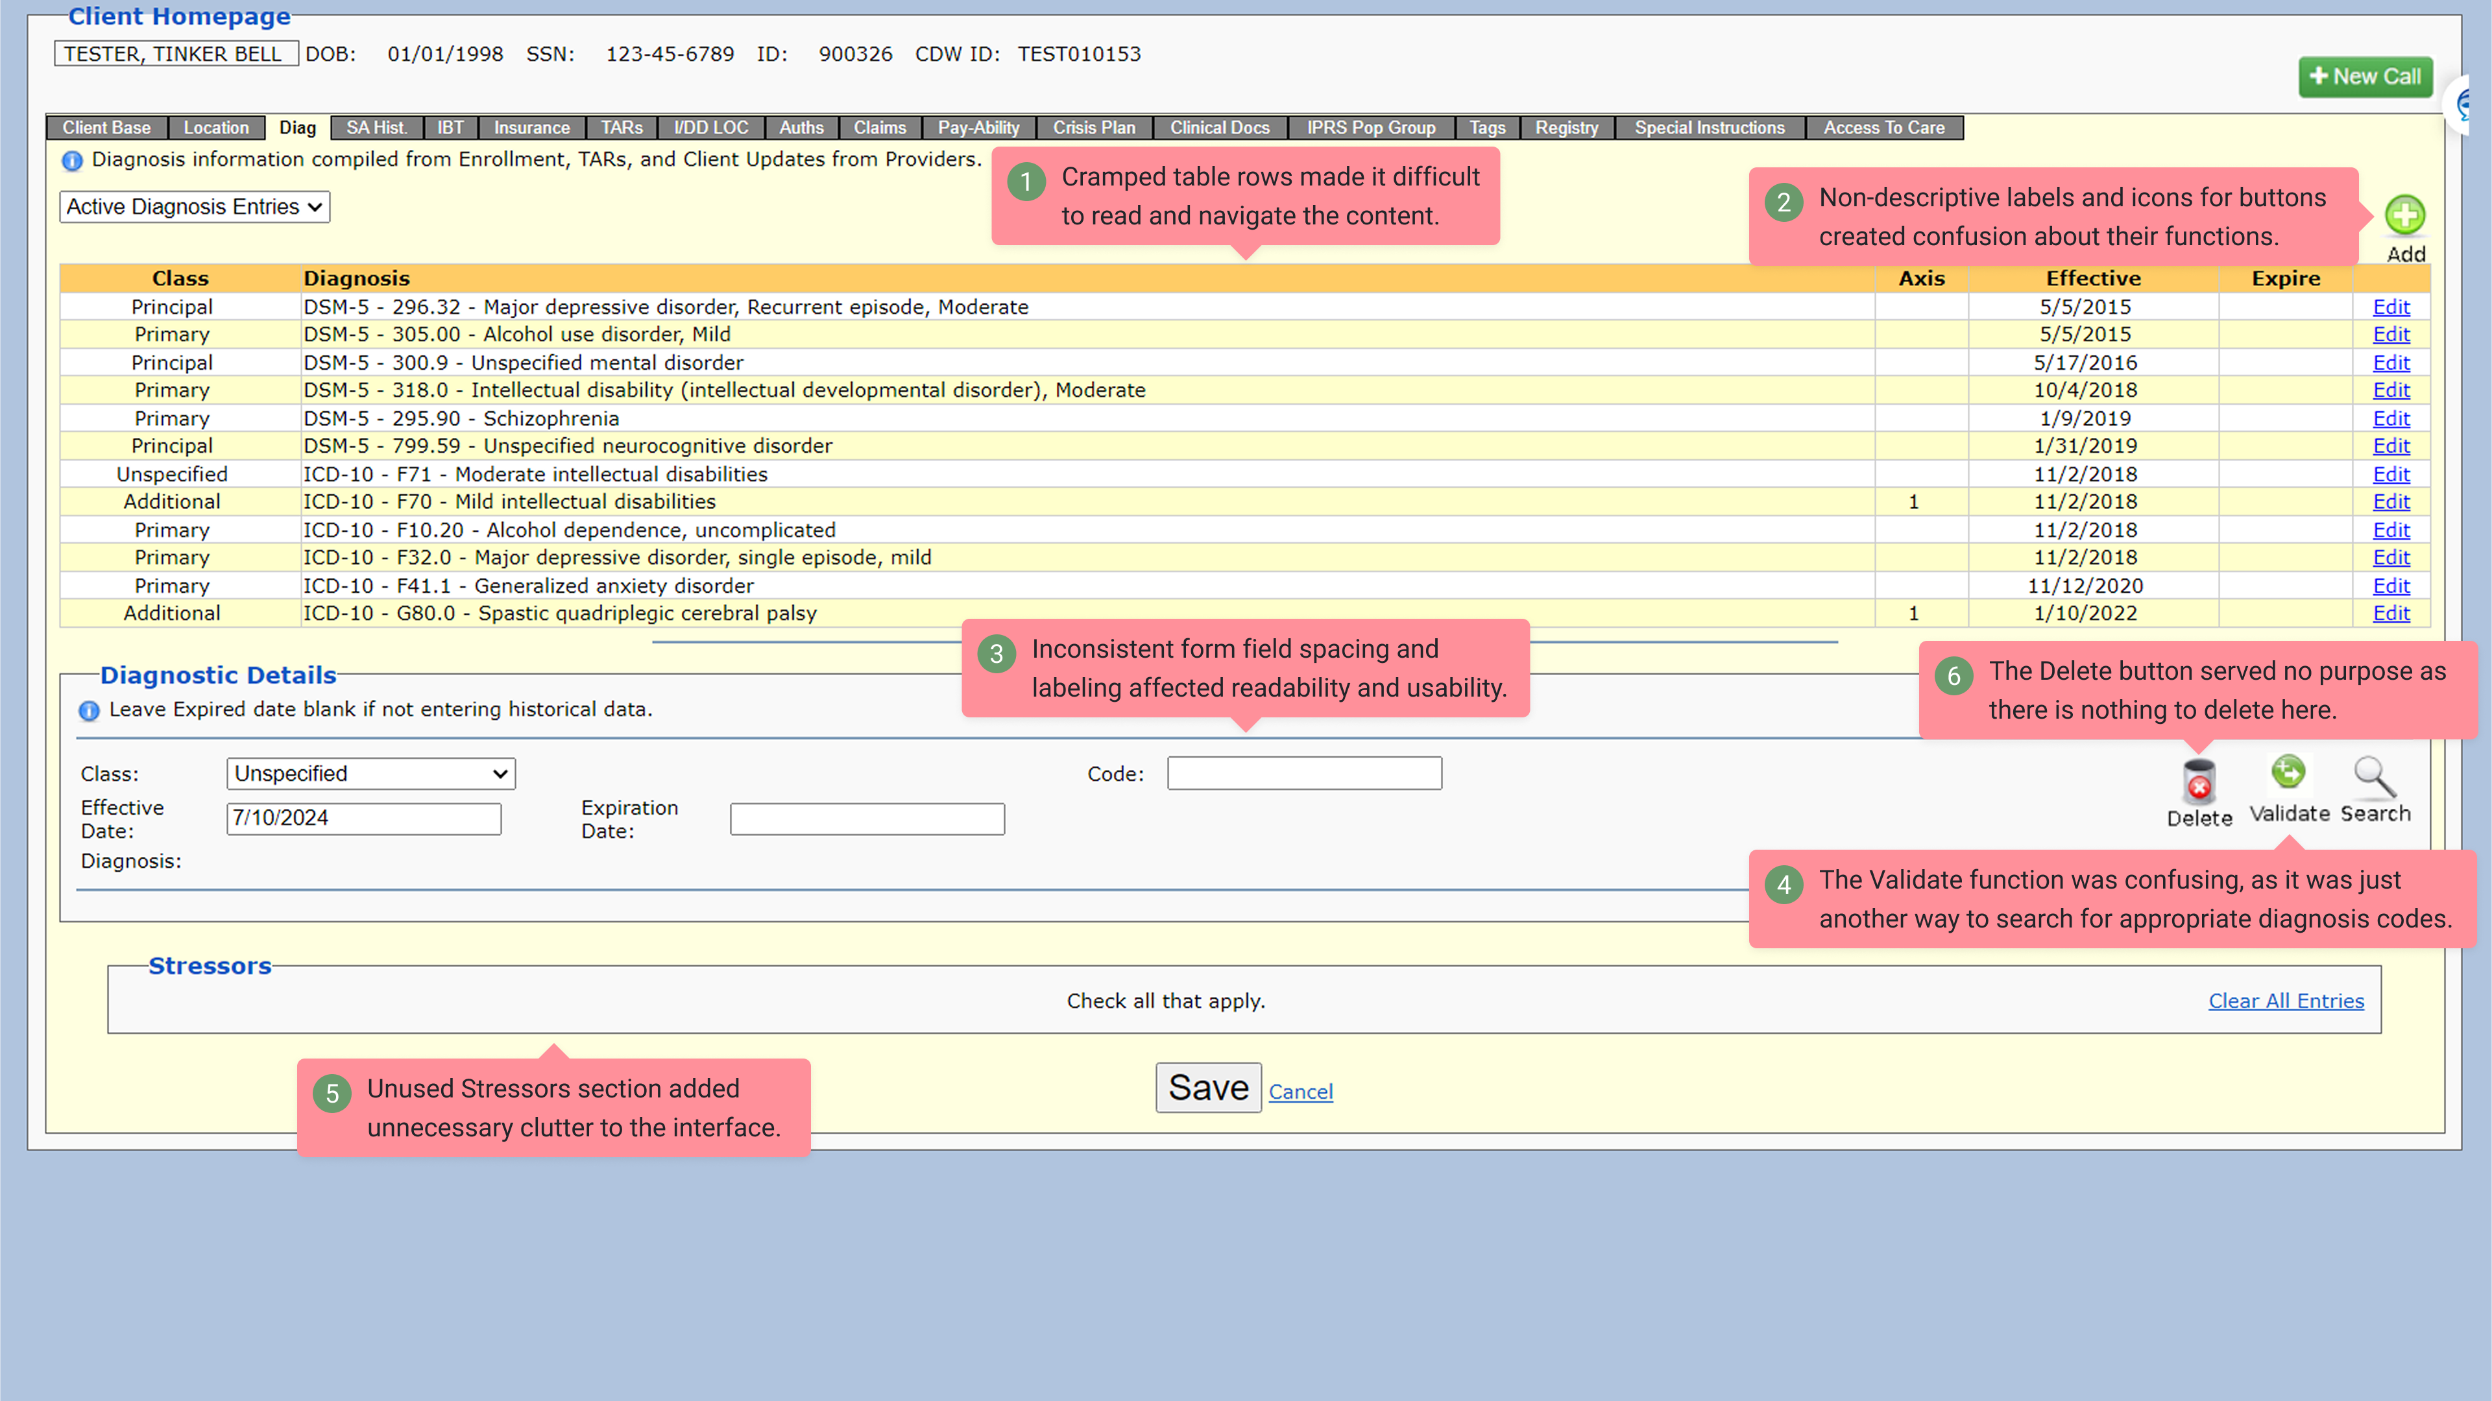
Task: Switch to the Client Base tab
Action: tap(106, 128)
